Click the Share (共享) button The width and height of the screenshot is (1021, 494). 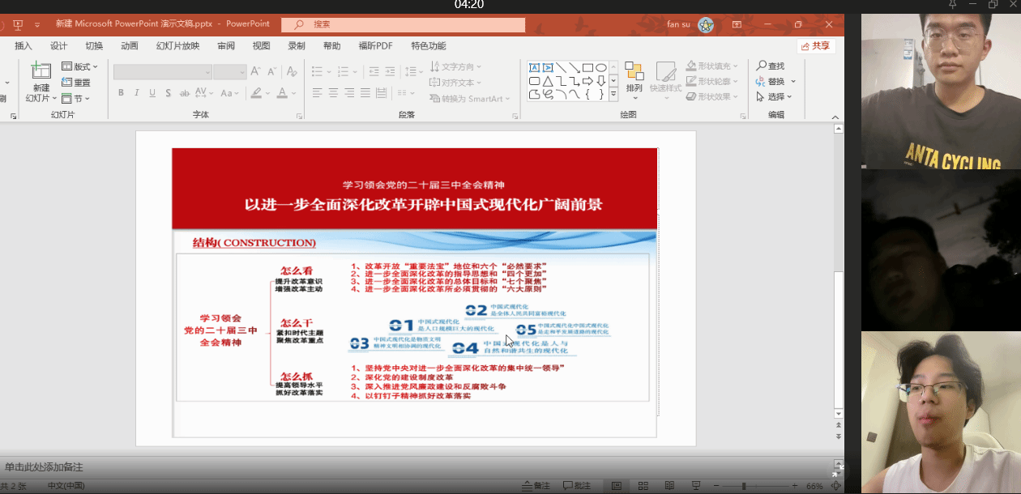815,46
